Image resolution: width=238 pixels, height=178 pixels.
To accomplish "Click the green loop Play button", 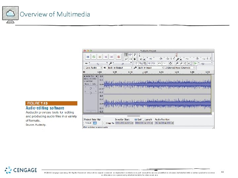I will (x=94, y=57).
